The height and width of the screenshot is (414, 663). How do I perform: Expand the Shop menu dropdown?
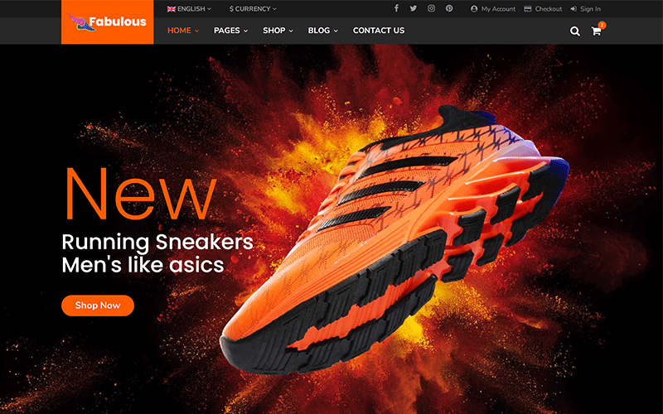tap(278, 31)
